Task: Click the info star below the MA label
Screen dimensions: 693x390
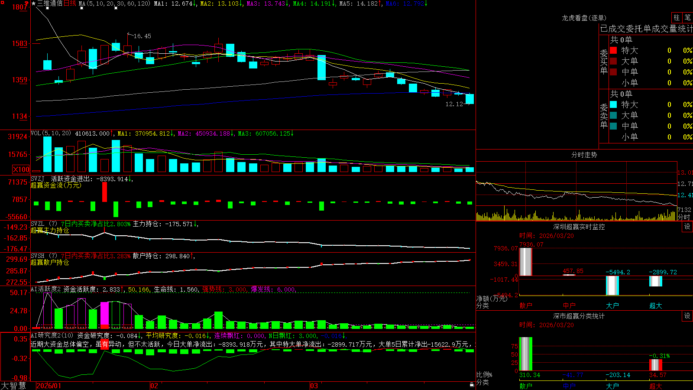Action: coord(81,8)
